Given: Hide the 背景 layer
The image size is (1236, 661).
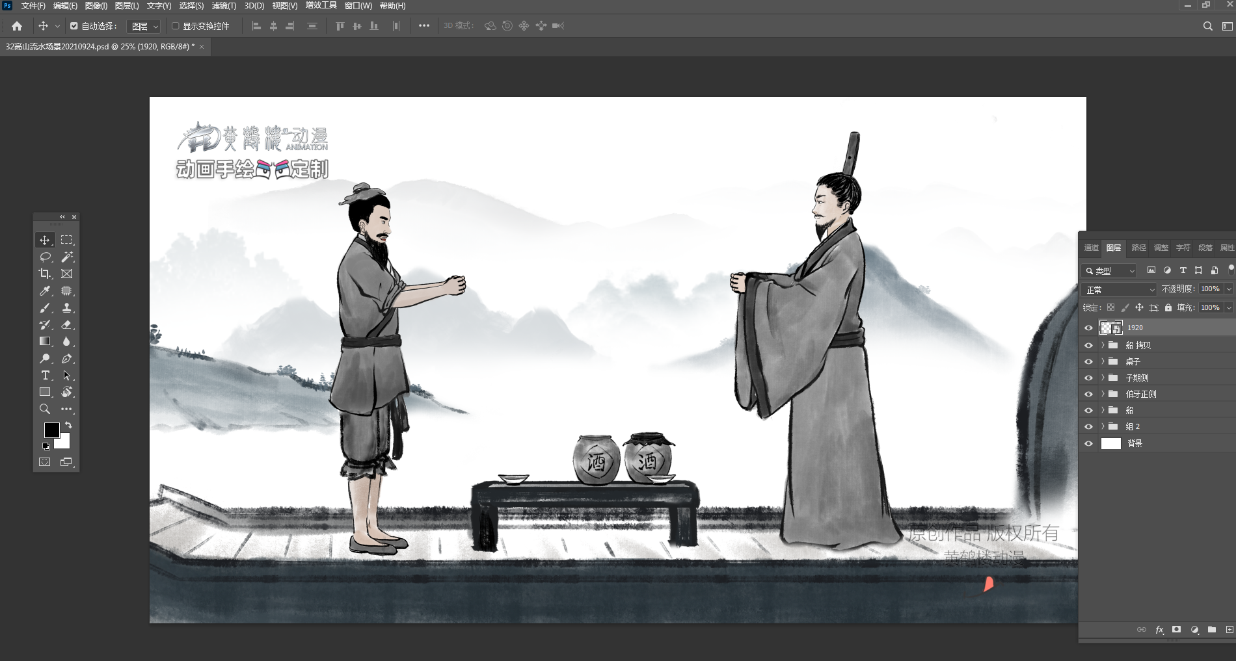Looking at the screenshot, I should click(1088, 443).
